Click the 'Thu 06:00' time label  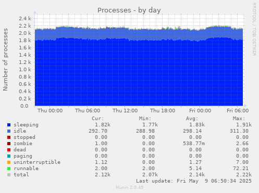[x=88, y=111]
